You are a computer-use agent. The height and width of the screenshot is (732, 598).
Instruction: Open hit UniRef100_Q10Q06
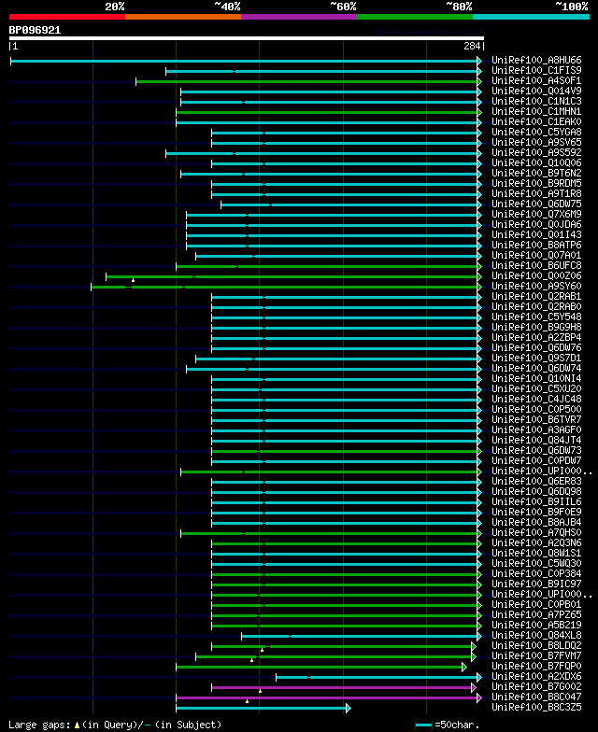coord(536,162)
